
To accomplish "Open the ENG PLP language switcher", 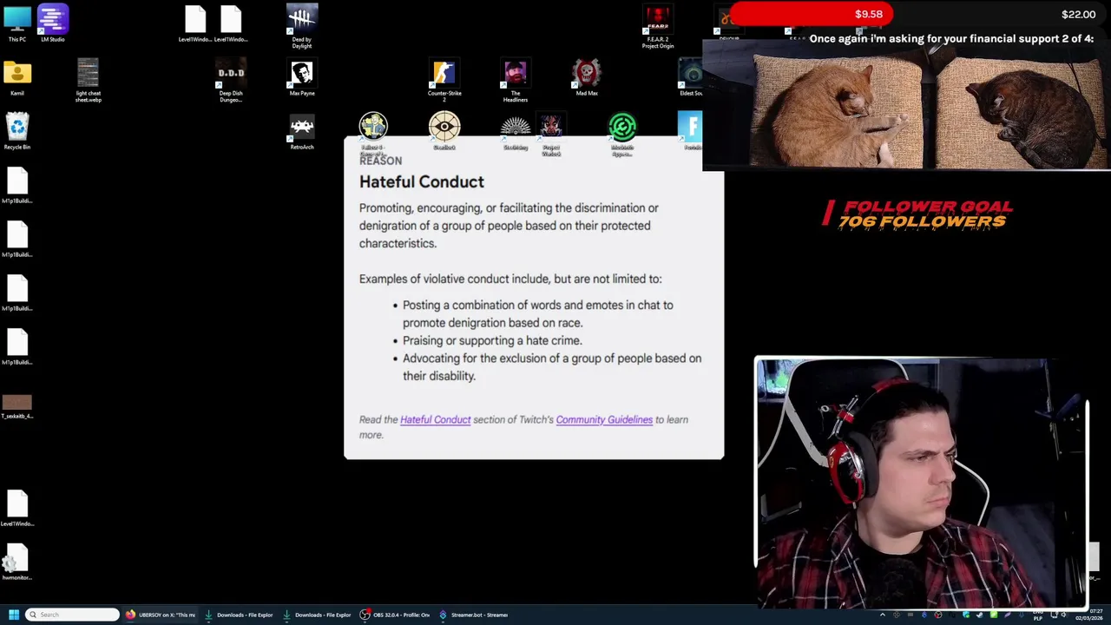I will (1038, 615).
